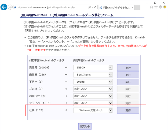
Task: Click the smiley feedback icon
Action: (165, 7)
